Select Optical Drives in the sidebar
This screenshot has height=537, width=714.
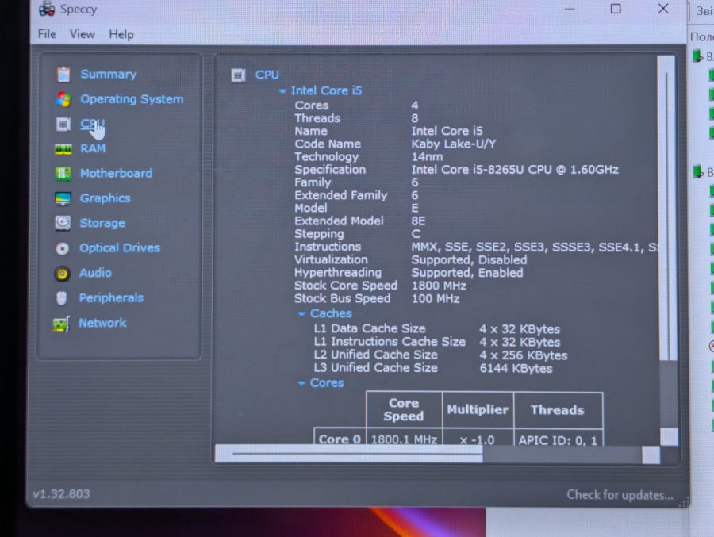(x=120, y=247)
